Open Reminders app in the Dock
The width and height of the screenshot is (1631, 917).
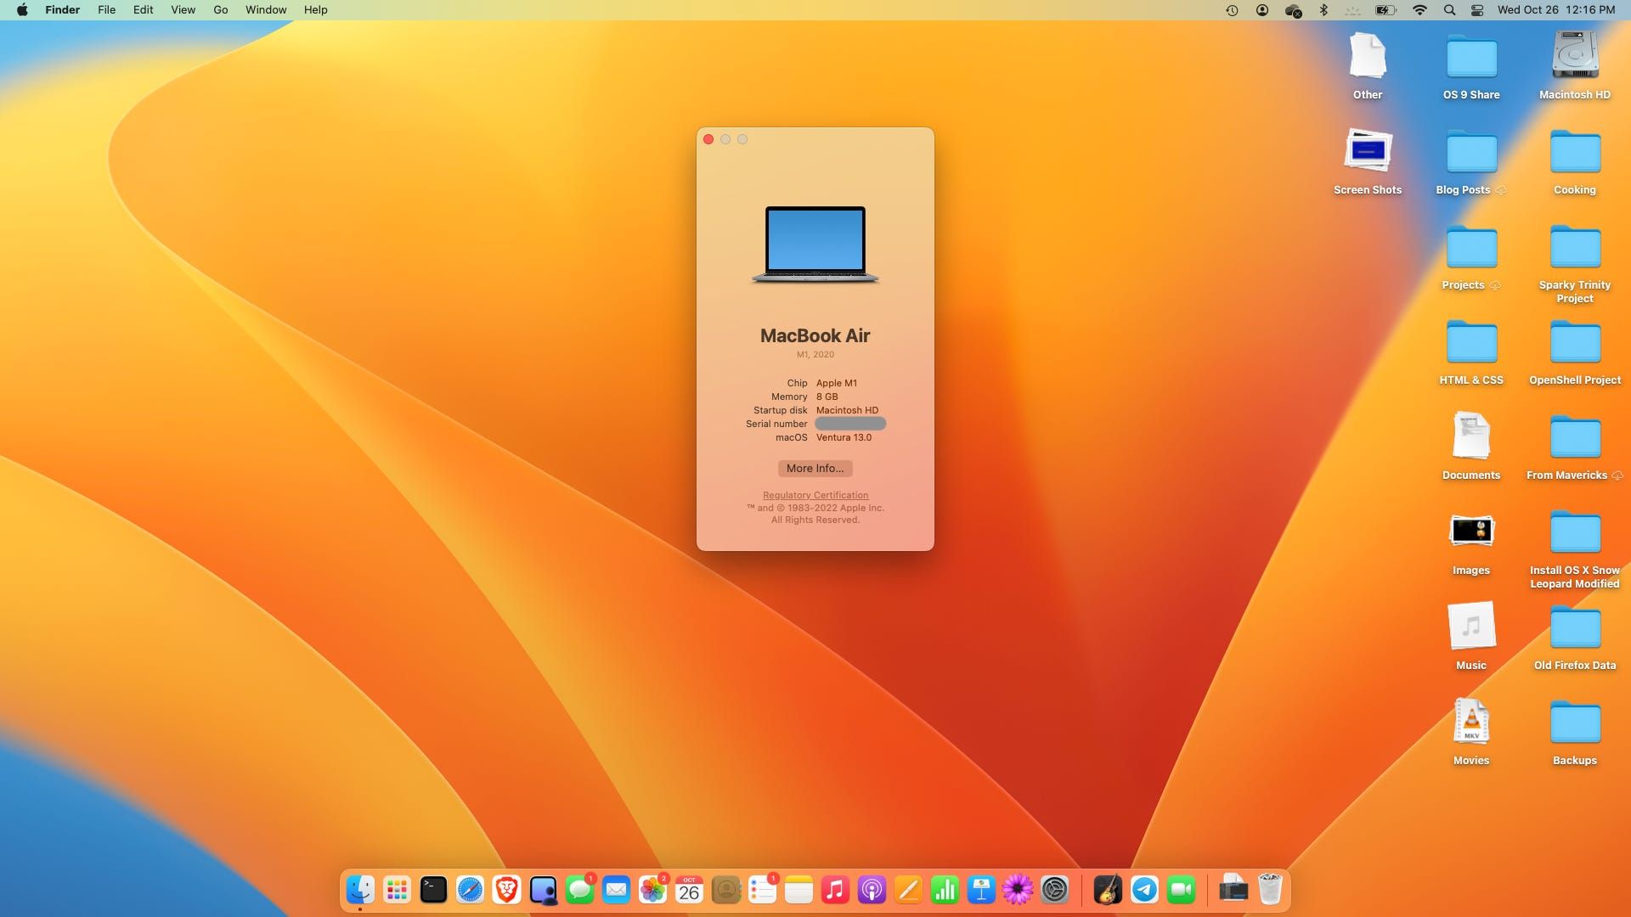coord(762,890)
